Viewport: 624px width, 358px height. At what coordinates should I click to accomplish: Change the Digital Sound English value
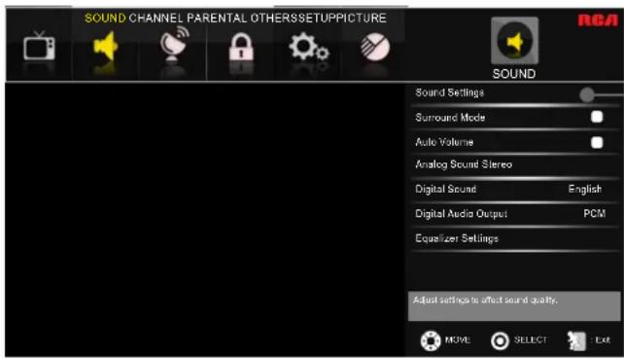(585, 189)
